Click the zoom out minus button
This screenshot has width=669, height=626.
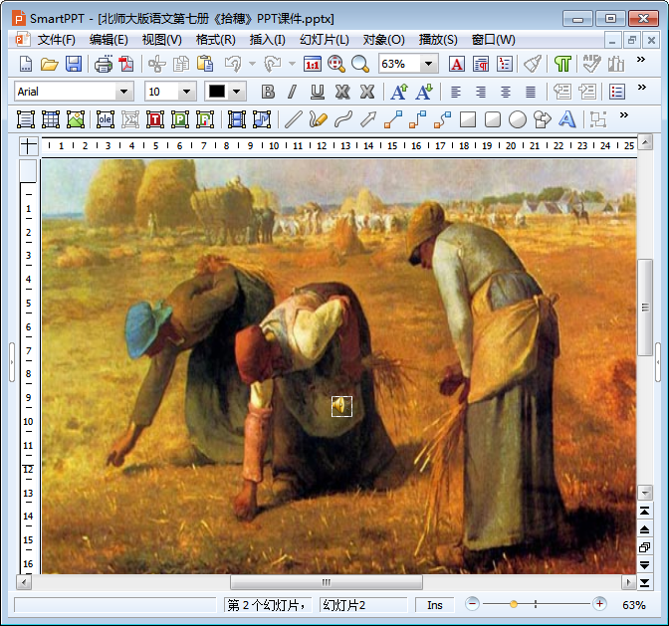[472, 604]
